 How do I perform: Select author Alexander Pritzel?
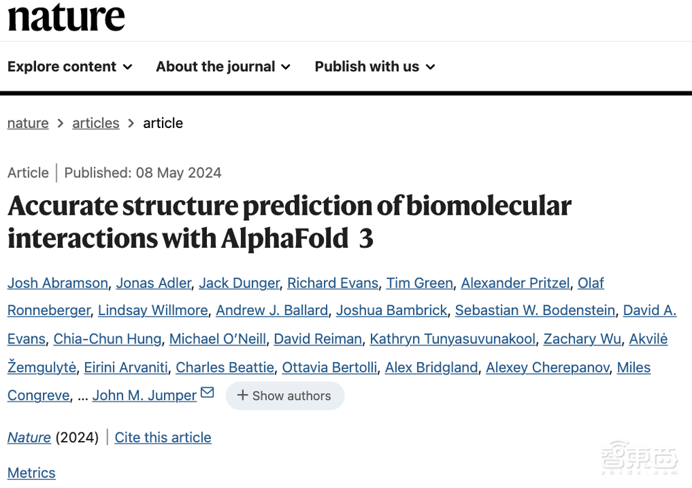(516, 283)
